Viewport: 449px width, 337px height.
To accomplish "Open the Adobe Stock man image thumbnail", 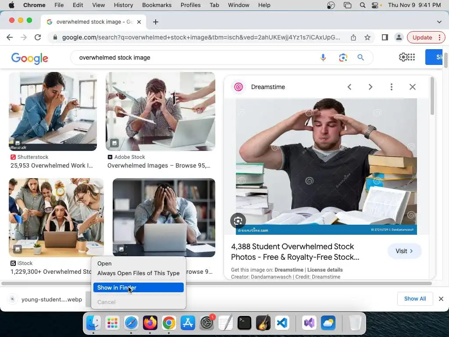I will pyautogui.click(x=160, y=111).
